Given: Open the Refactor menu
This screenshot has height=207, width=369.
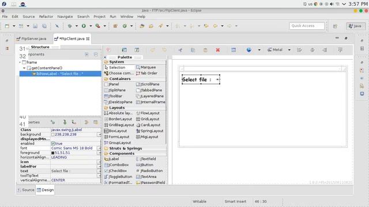Looking at the screenshot, I should (46, 17).
